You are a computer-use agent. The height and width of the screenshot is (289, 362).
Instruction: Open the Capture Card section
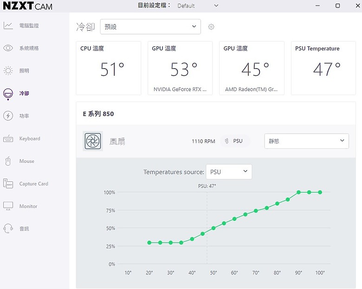tap(34, 184)
